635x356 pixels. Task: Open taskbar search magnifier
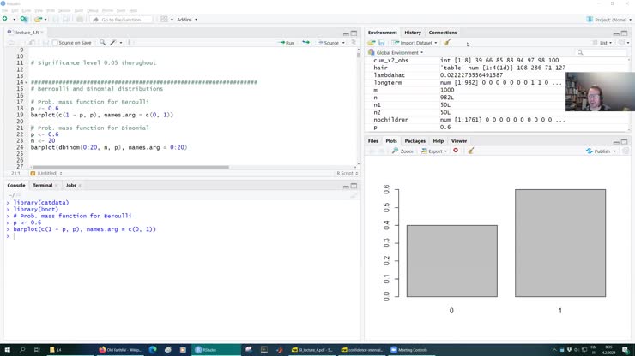(22, 350)
